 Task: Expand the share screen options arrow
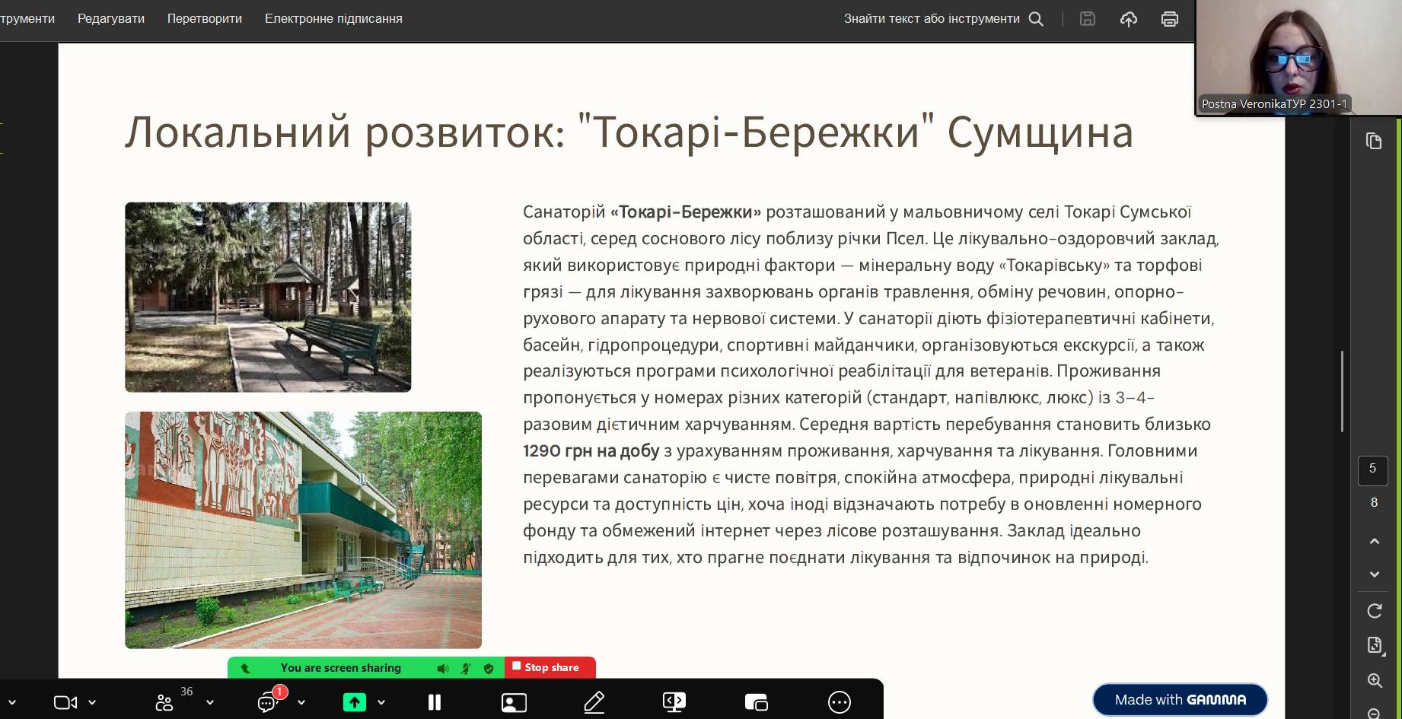tap(381, 702)
